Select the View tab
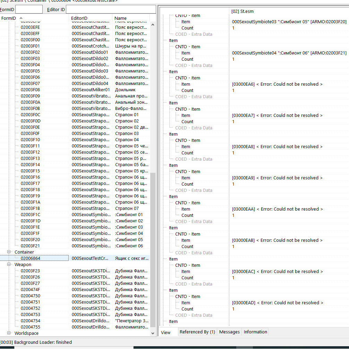 (166, 332)
